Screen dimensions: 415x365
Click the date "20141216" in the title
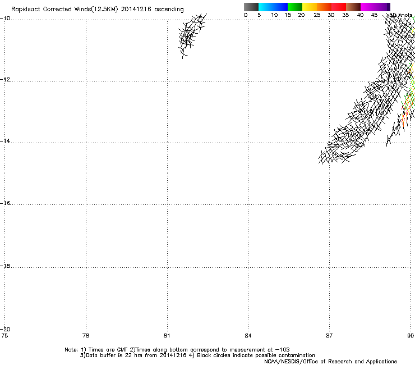tap(136, 9)
